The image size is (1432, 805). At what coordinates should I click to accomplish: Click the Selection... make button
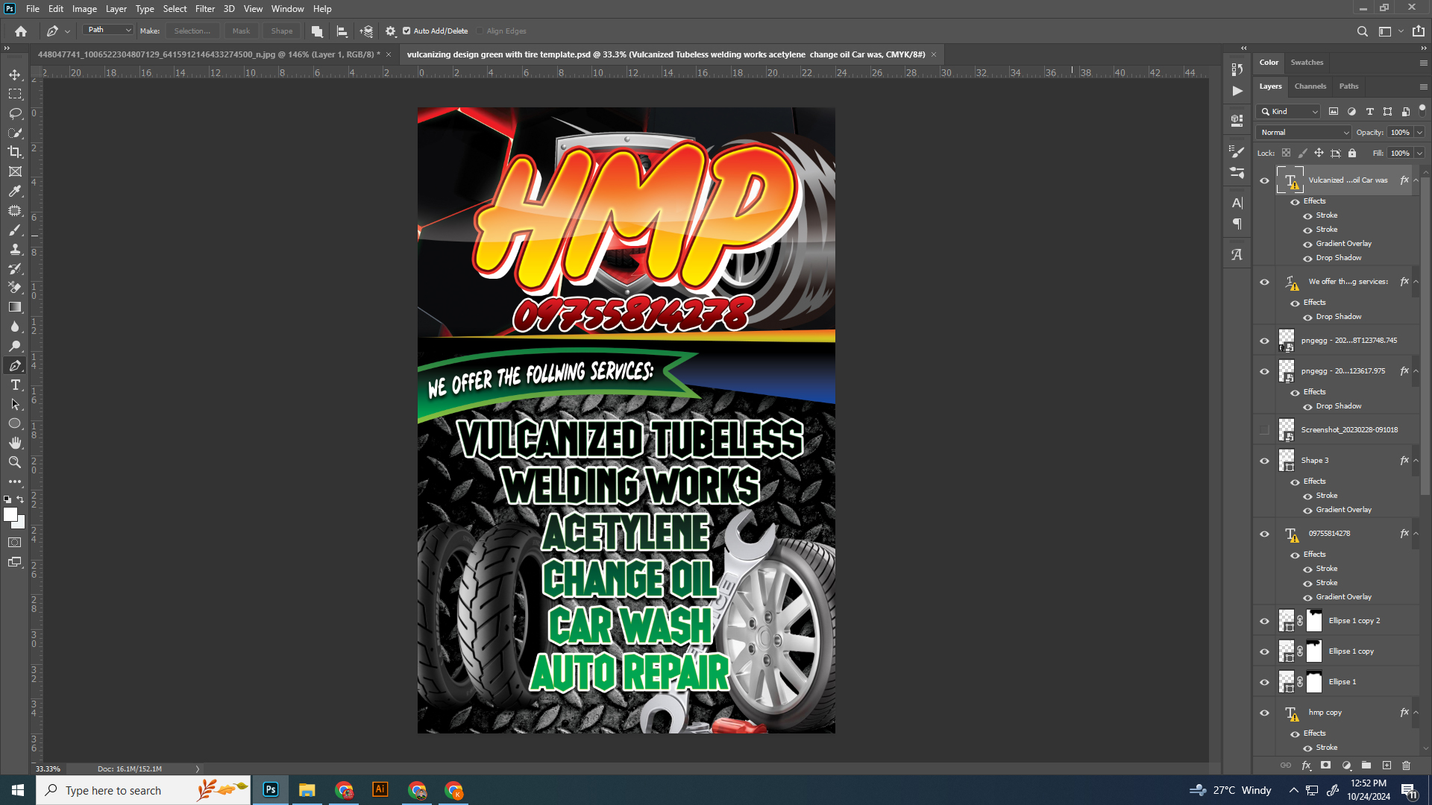(192, 31)
